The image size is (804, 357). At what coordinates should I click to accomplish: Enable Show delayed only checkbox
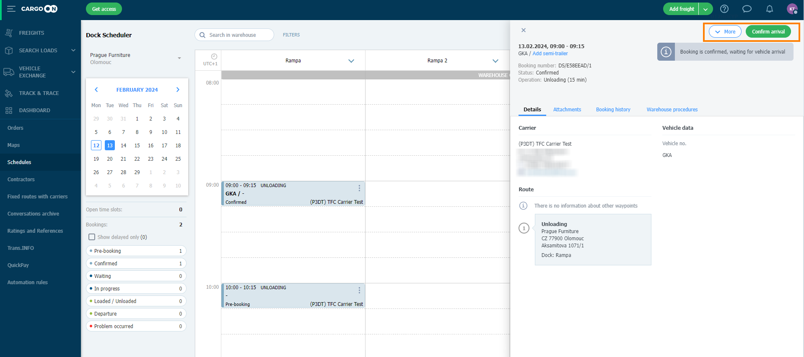(92, 237)
